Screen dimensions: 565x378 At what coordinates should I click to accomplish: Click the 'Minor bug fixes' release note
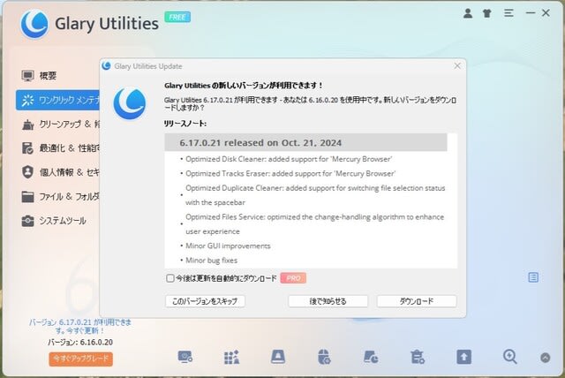pyautogui.click(x=211, y=261)
